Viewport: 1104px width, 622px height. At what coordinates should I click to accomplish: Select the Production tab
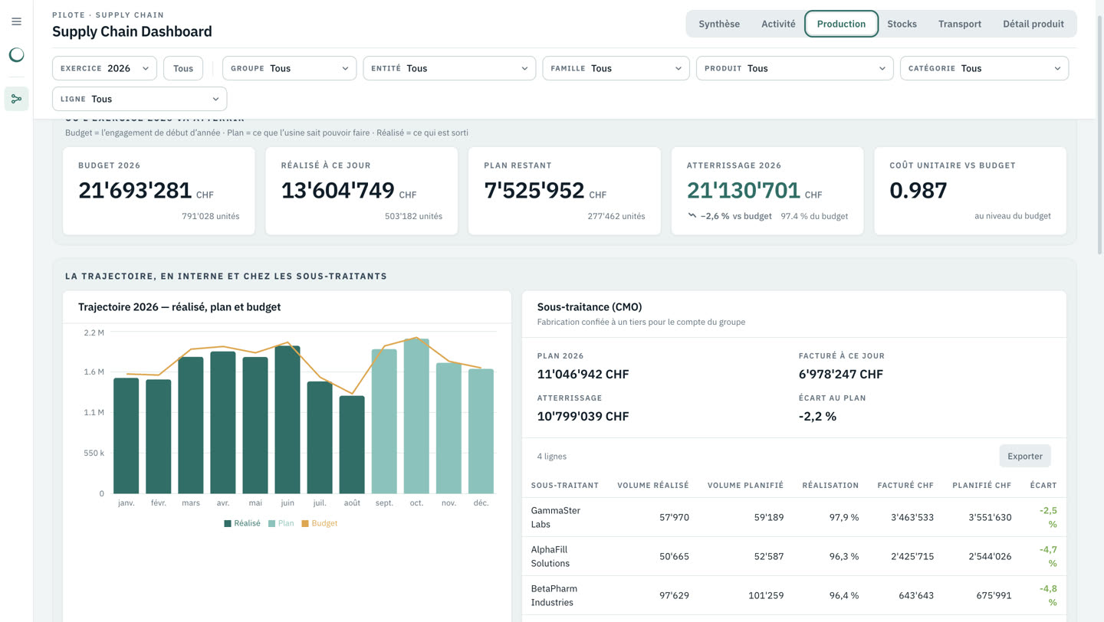click(x=841, y=24)
